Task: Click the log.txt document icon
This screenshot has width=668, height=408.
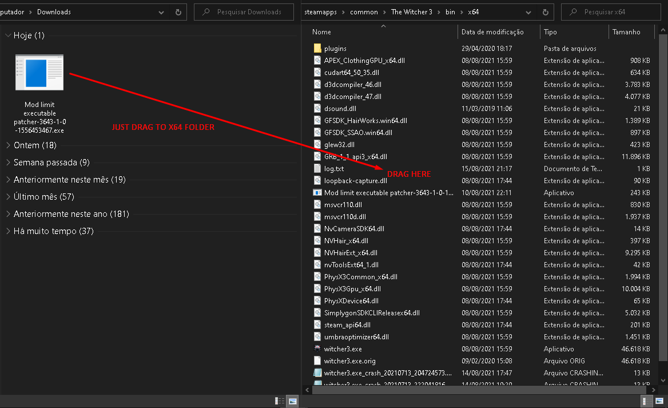Action: (317, 168)
